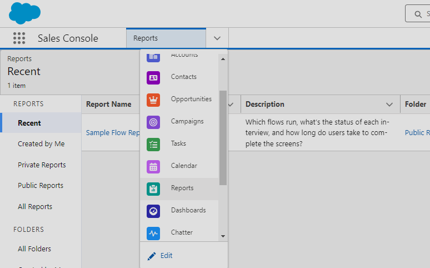Open the Public Reports folder link in table
This screenshot has height=268, width=430.
[417, 133]
